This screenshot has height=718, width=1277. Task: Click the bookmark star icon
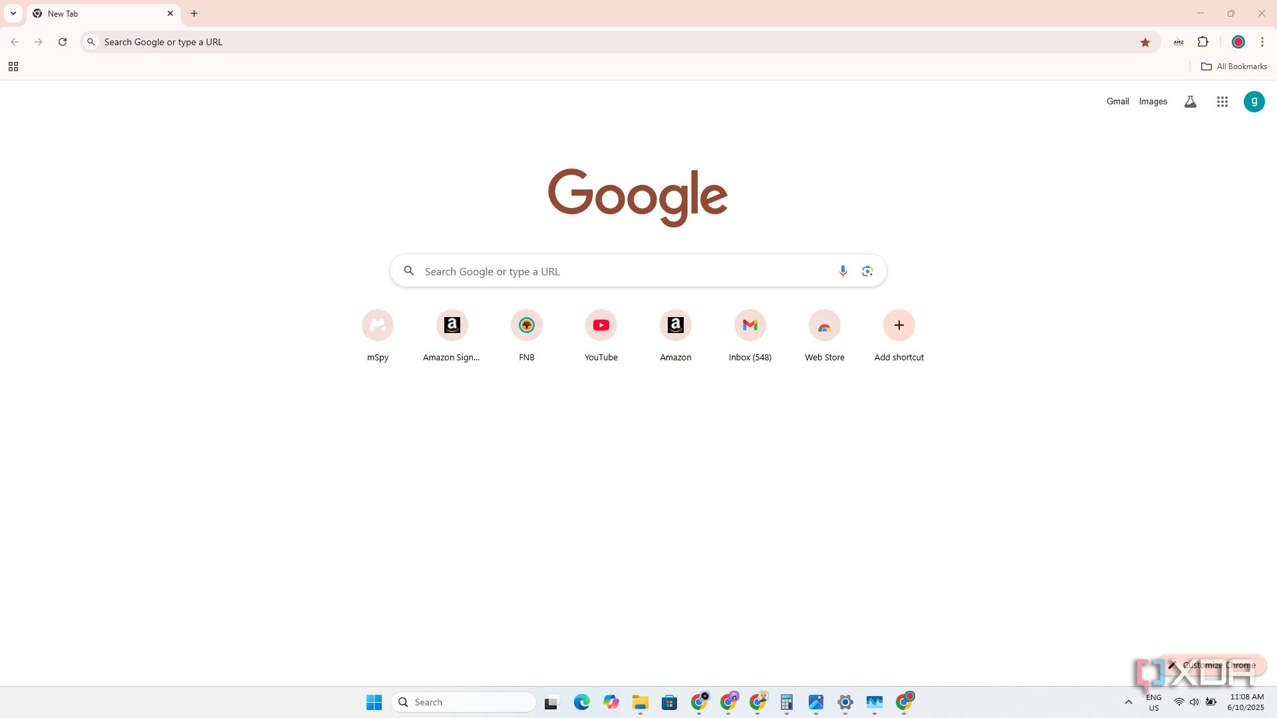1145,42
